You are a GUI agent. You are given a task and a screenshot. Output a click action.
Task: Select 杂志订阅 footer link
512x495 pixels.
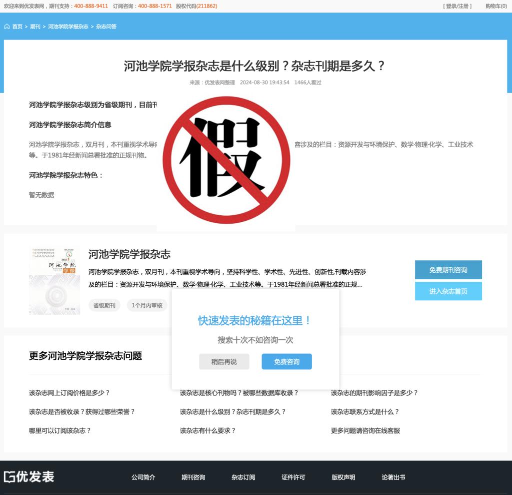[243, 477]
